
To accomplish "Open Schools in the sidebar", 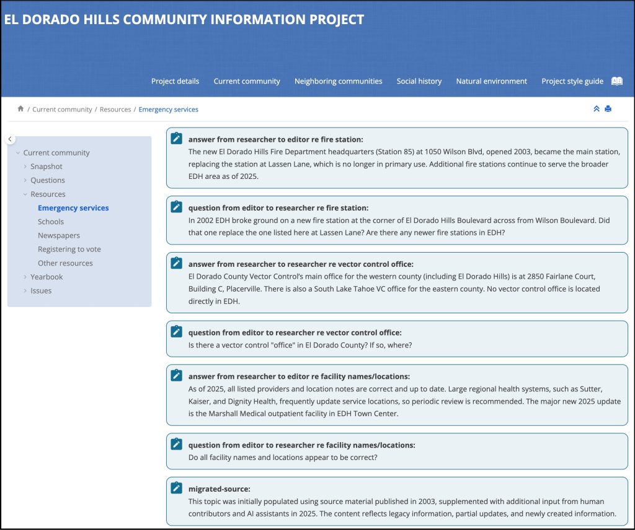I will 51,222.
